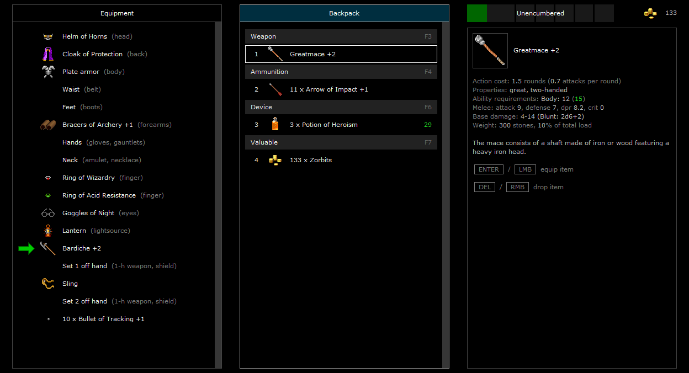Open the Backpack panel header tab
The image size is (689, 373).
click(x=344, y=13)
